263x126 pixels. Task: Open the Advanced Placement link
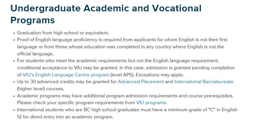[141, 82]
